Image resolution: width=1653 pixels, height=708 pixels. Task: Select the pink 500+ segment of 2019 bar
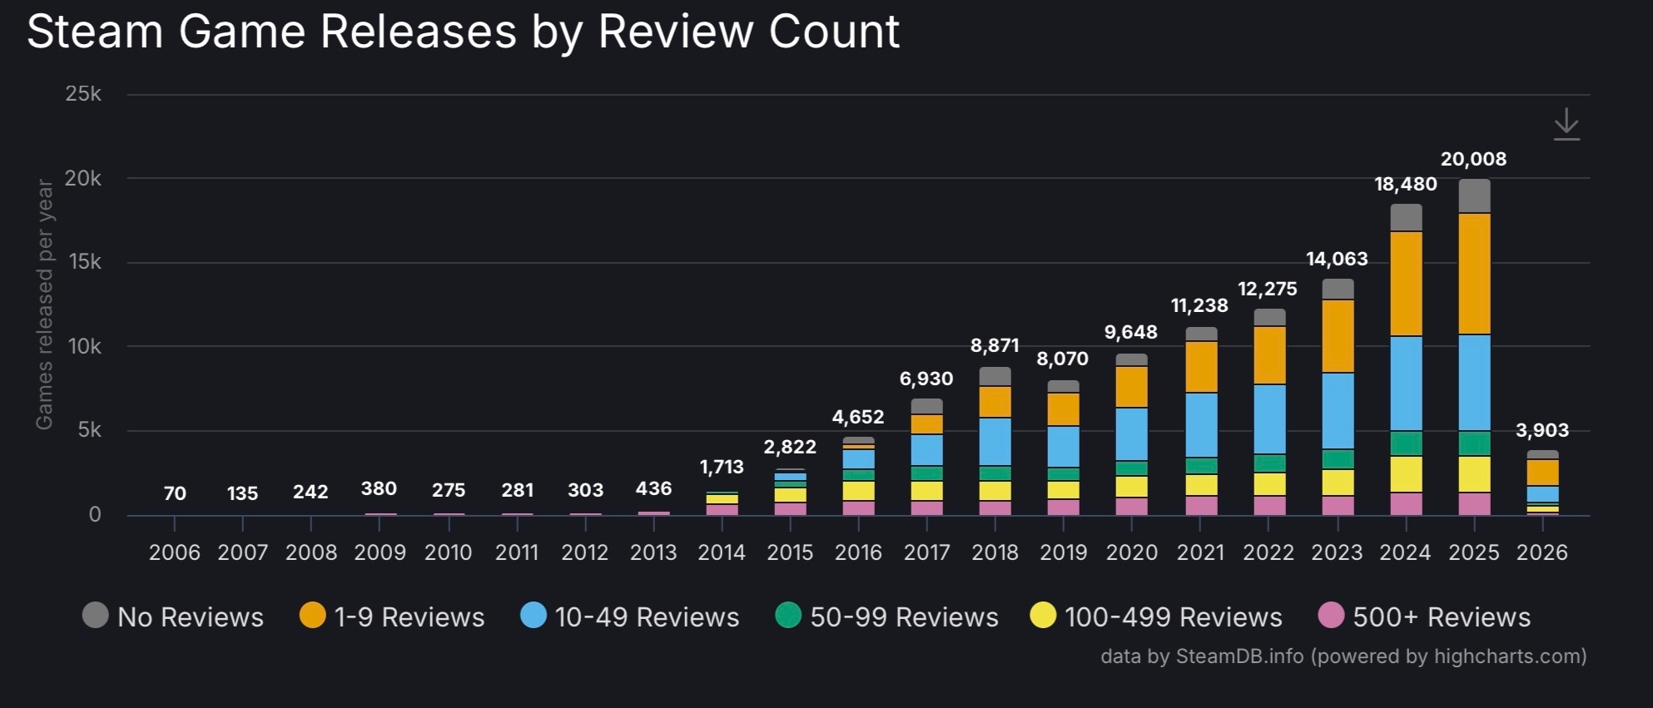pos(1063,507)
